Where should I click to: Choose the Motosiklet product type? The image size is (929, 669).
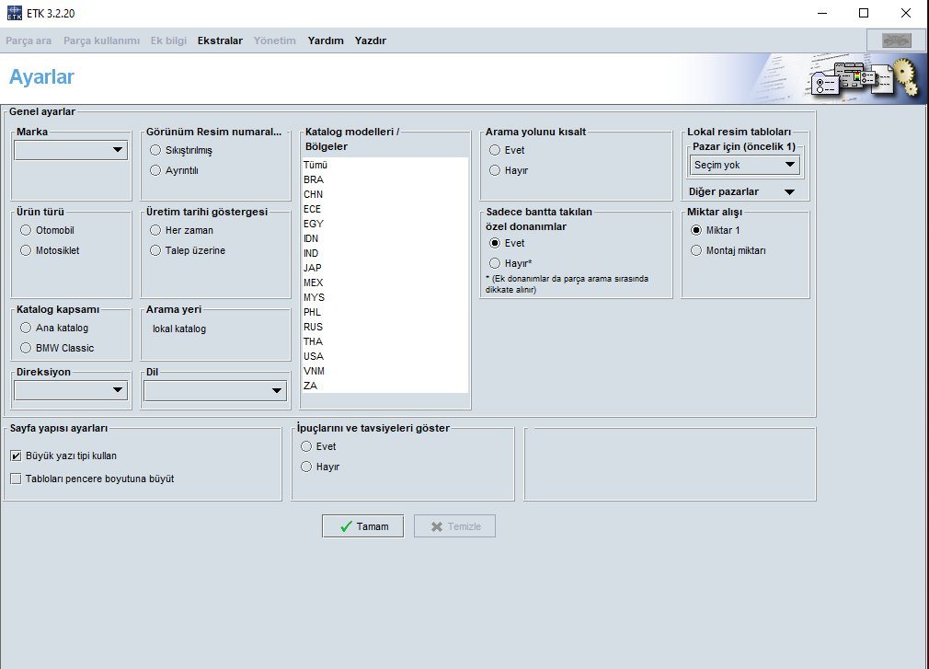point(26,250)
